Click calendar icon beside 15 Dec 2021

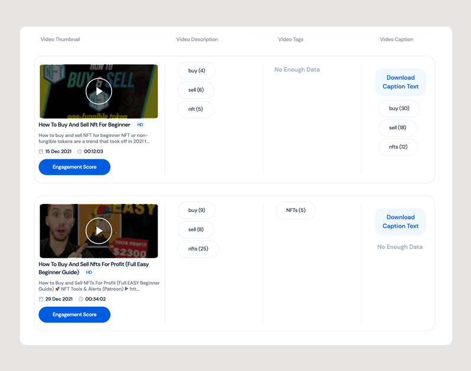41,152
